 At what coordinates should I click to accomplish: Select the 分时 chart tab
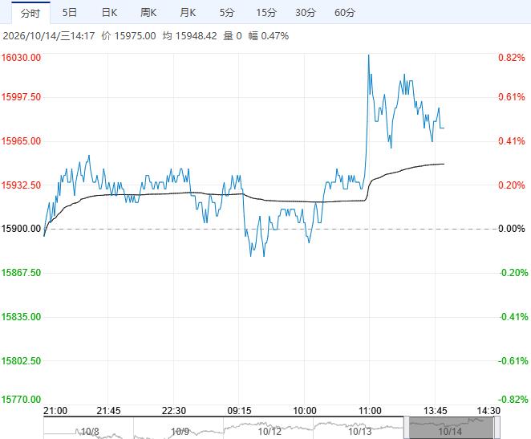pyautogui.click(x=30, y=13)
